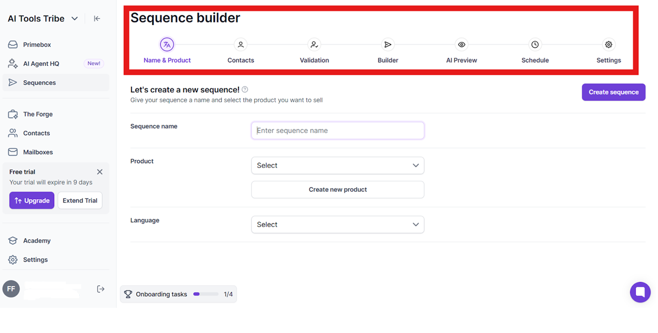Open the Language Select dropdown
The height and width of the screenshot is (333, 658).
click(x=338, y=225)
